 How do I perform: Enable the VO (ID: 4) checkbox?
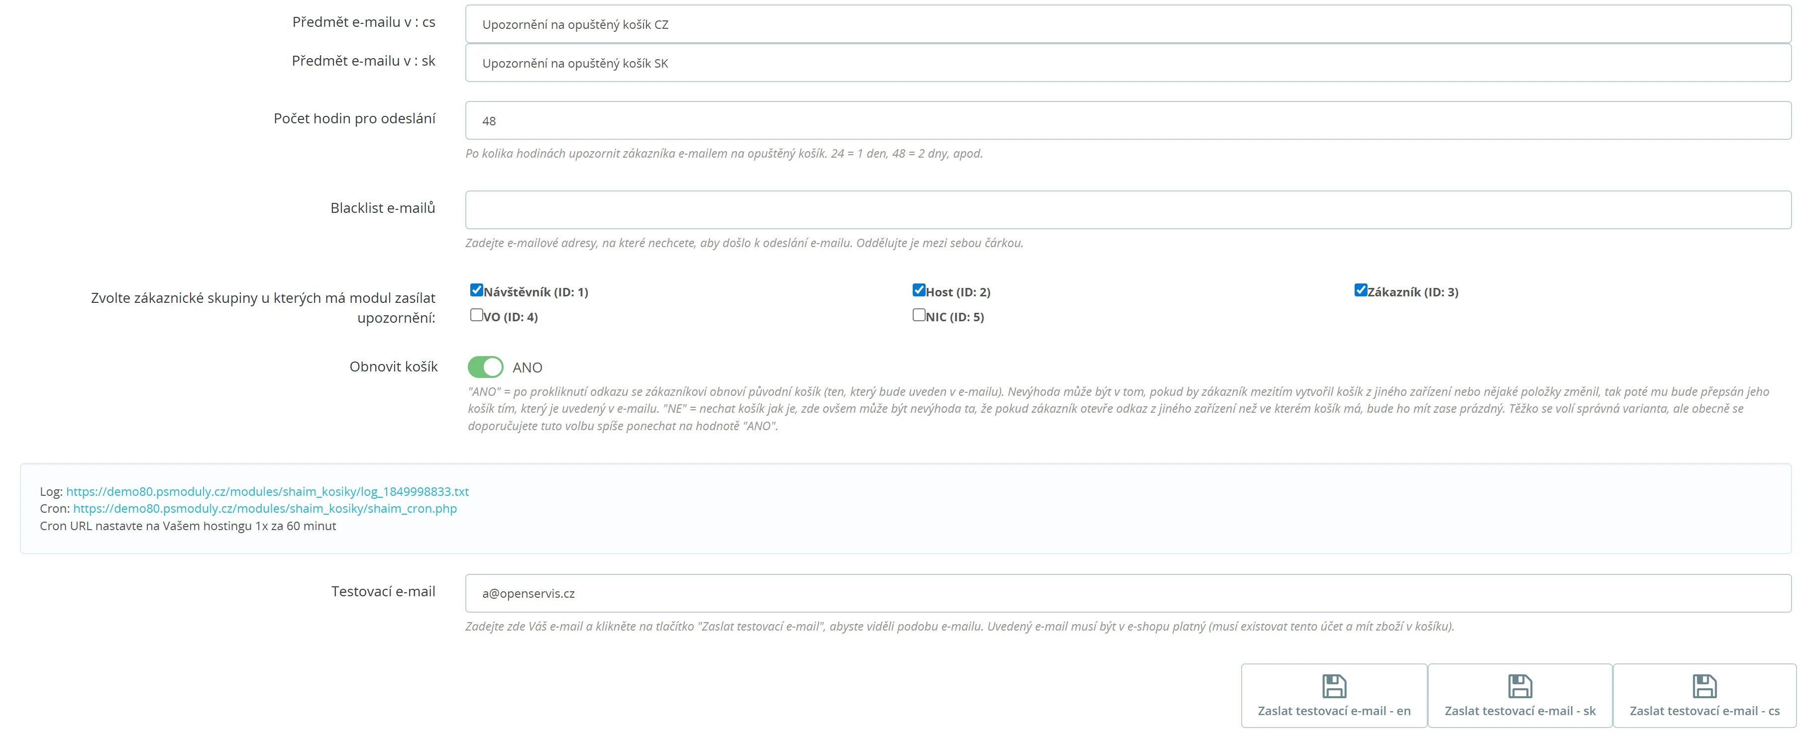tap(477, 315)
